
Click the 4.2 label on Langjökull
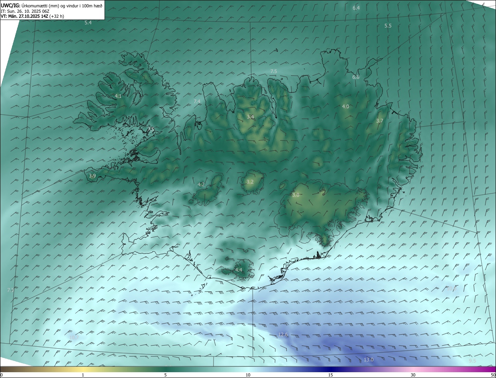[201, 184]
